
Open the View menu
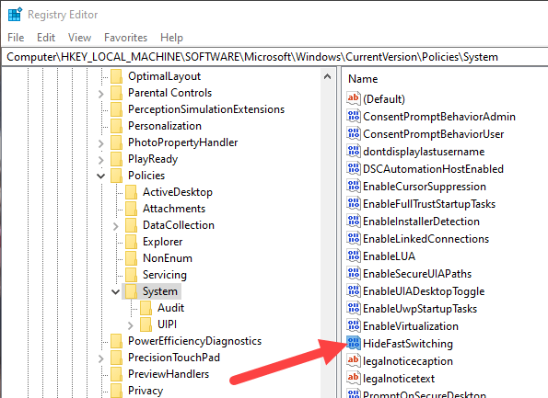[80, 38]
